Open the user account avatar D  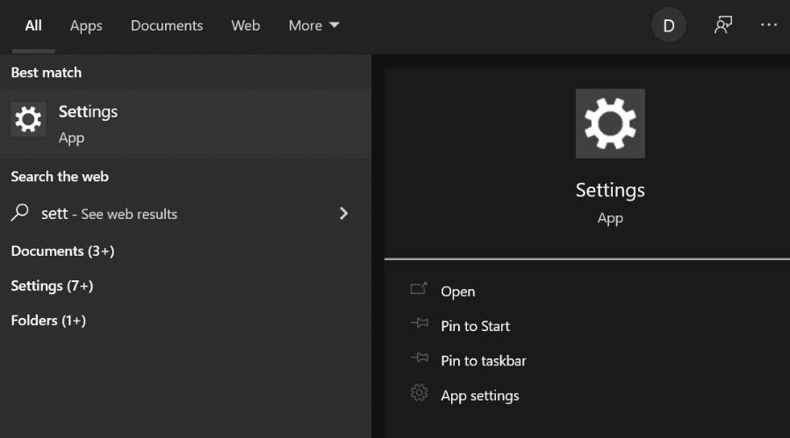669,25
